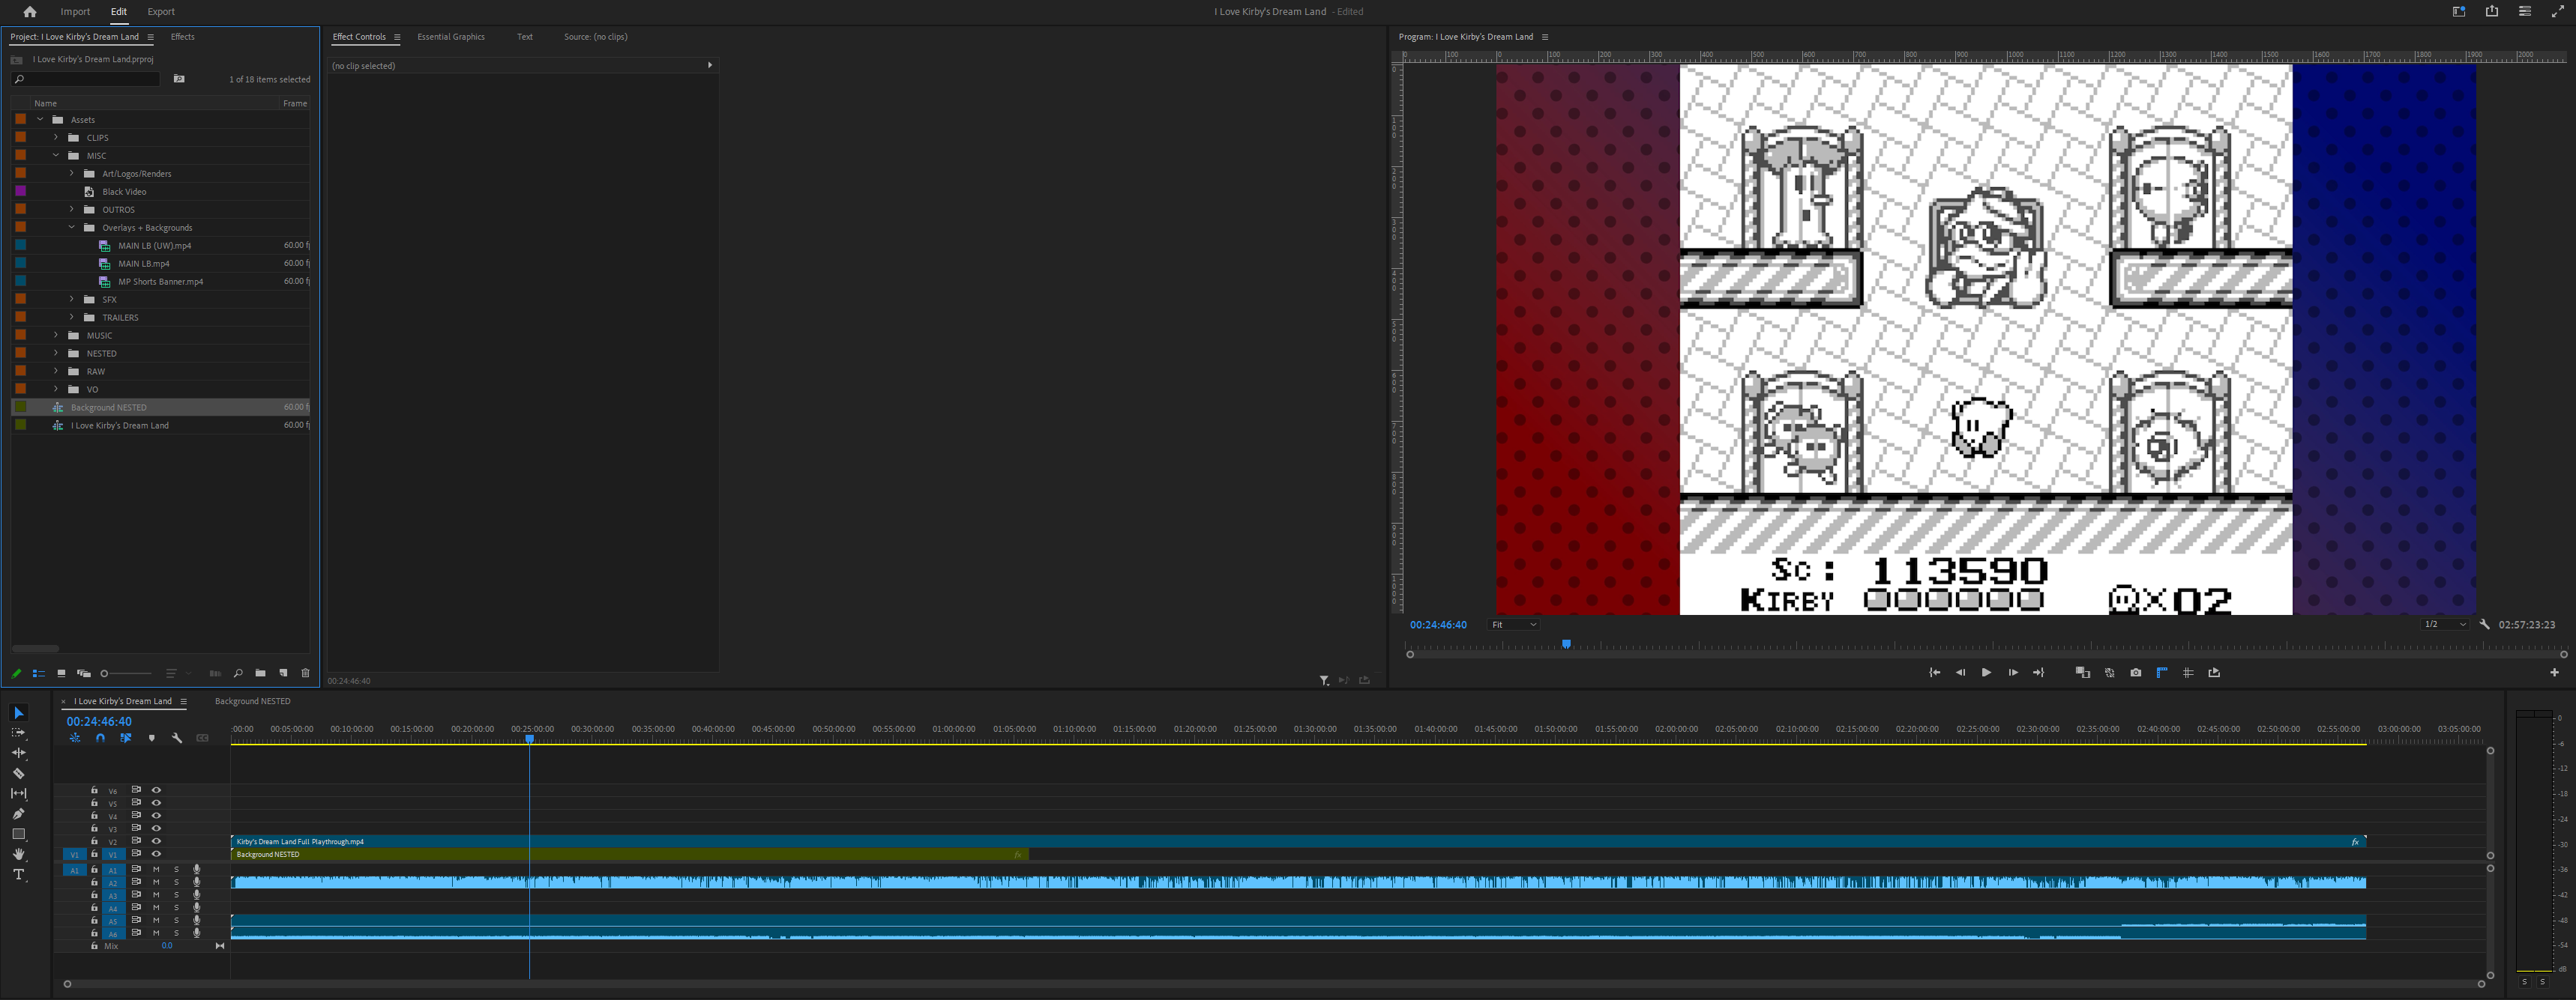
Task: Switch Project panel to icon view
Action: 61,673
